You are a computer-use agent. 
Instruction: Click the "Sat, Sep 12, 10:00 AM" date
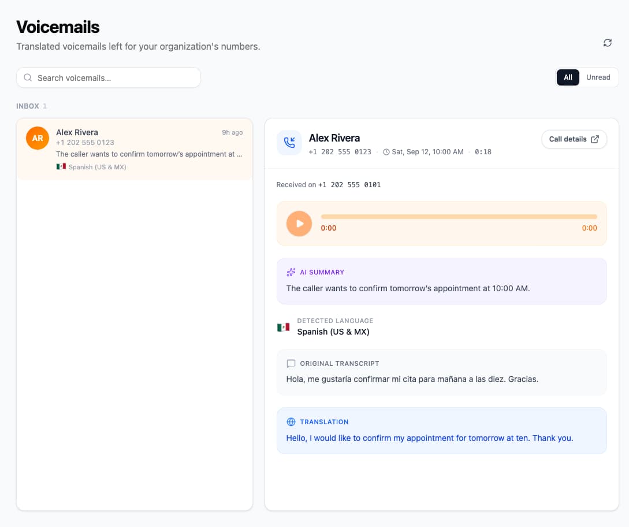(x=427, y=152)
